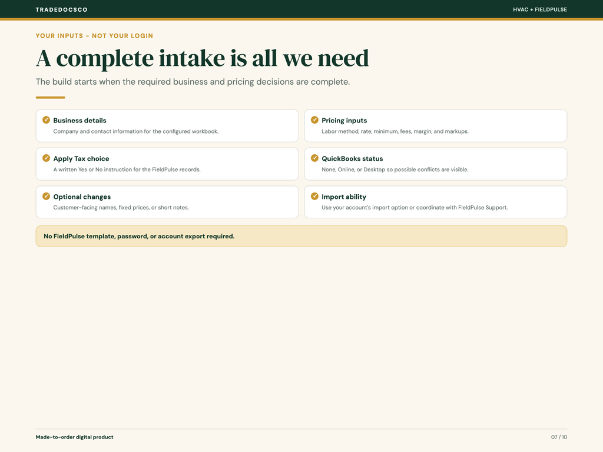Image resolution: width=603 pixels, height=452 pixels.
Task: Click 'Customer-facing names, fixed prices' description
Action: 121,208
